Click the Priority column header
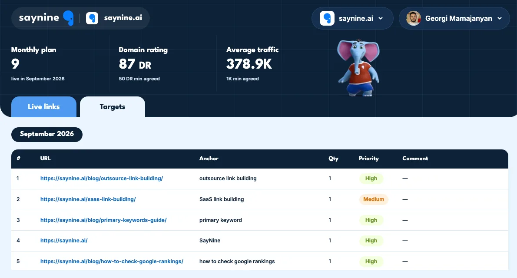 368,159
